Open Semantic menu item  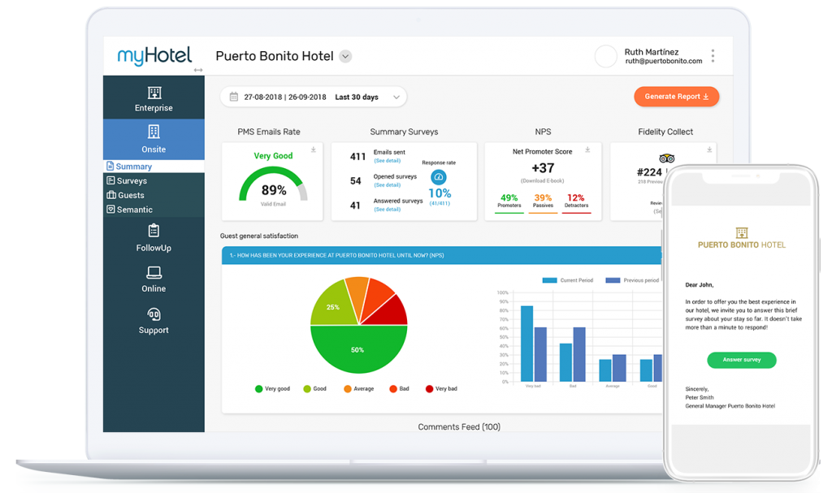[x=154, y=209]
